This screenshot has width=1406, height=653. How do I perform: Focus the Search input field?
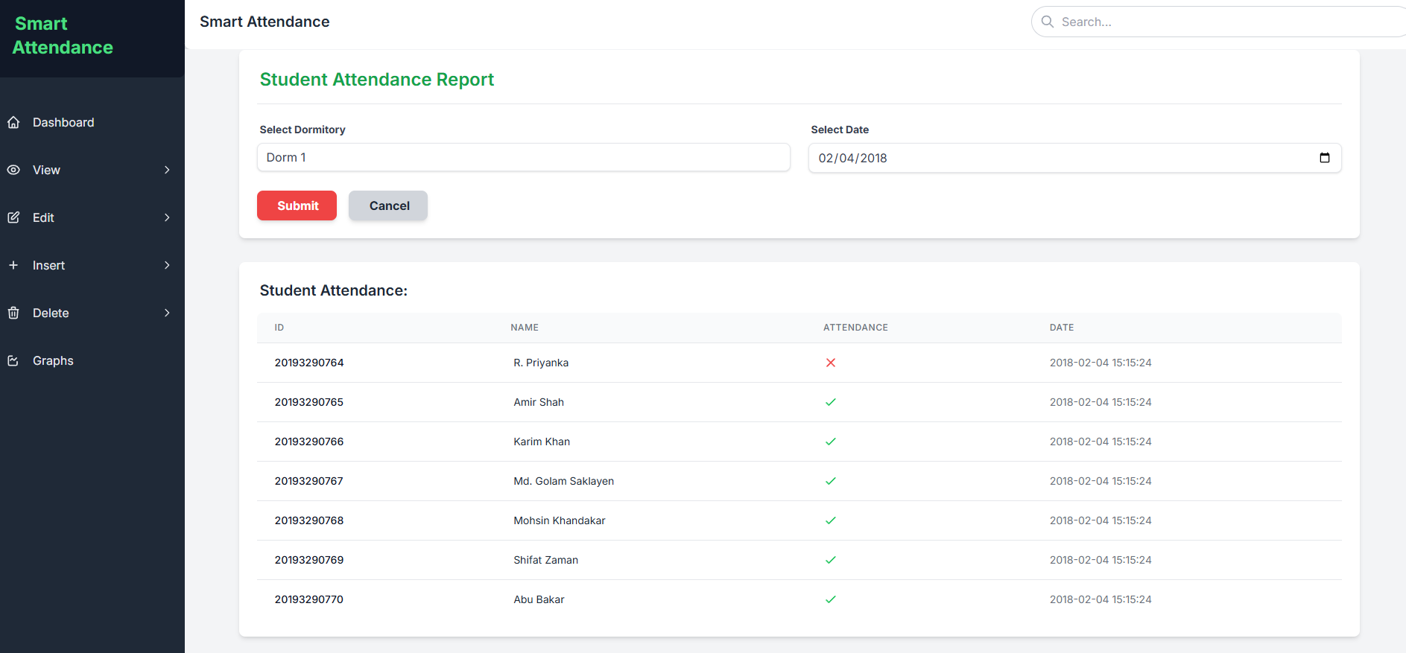(x=1218, y=22)
